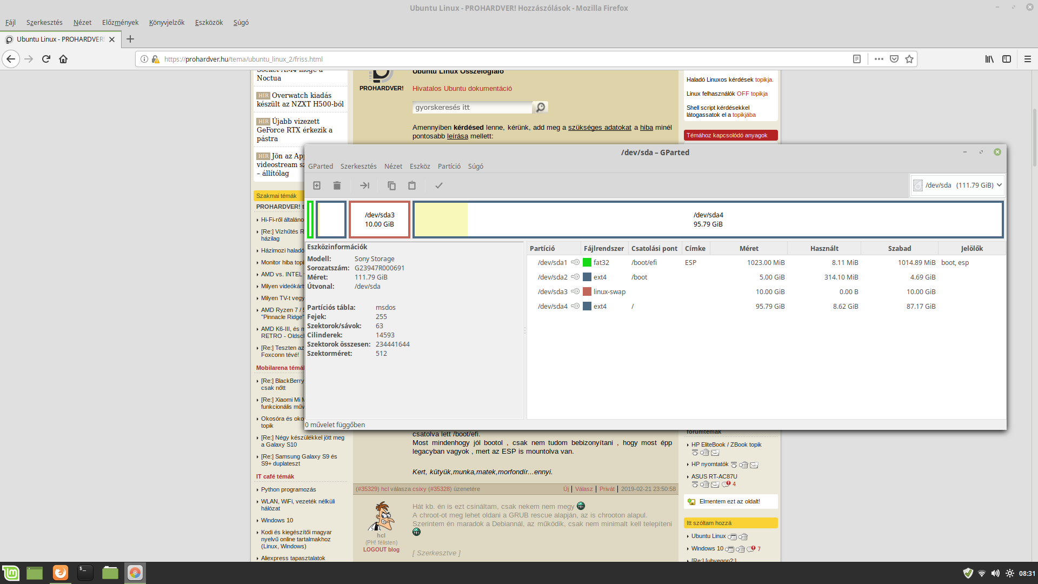This screenshot has width=1038, height=584.
Task: Click the red linux-swap color swatch
Action: 587,291
